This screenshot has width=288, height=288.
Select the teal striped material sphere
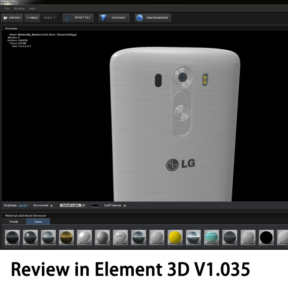pos(211,237)
